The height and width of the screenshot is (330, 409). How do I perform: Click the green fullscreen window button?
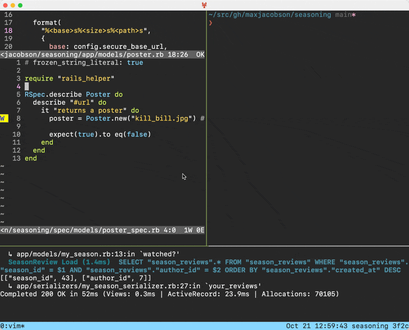(20, 5)
